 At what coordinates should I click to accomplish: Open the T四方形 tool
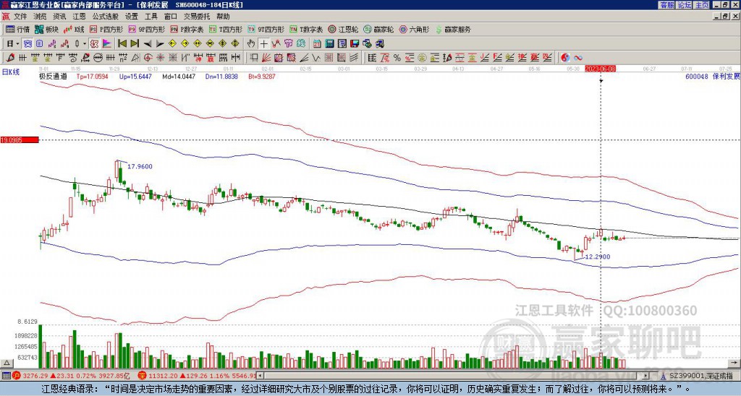[x=226, y=29]
